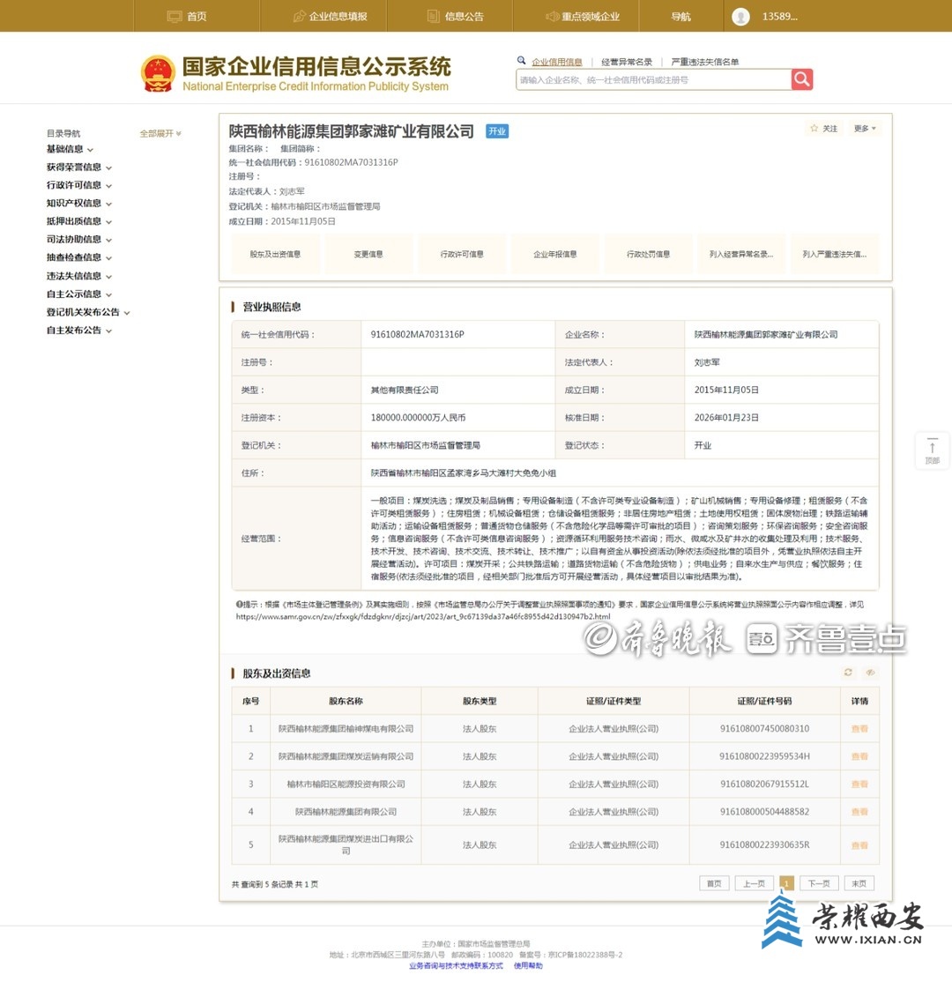Viewport: 952px width, 982px height.
Task: Expand 获得荣誉信息 in the sidebar
Action: coord(79,167)
